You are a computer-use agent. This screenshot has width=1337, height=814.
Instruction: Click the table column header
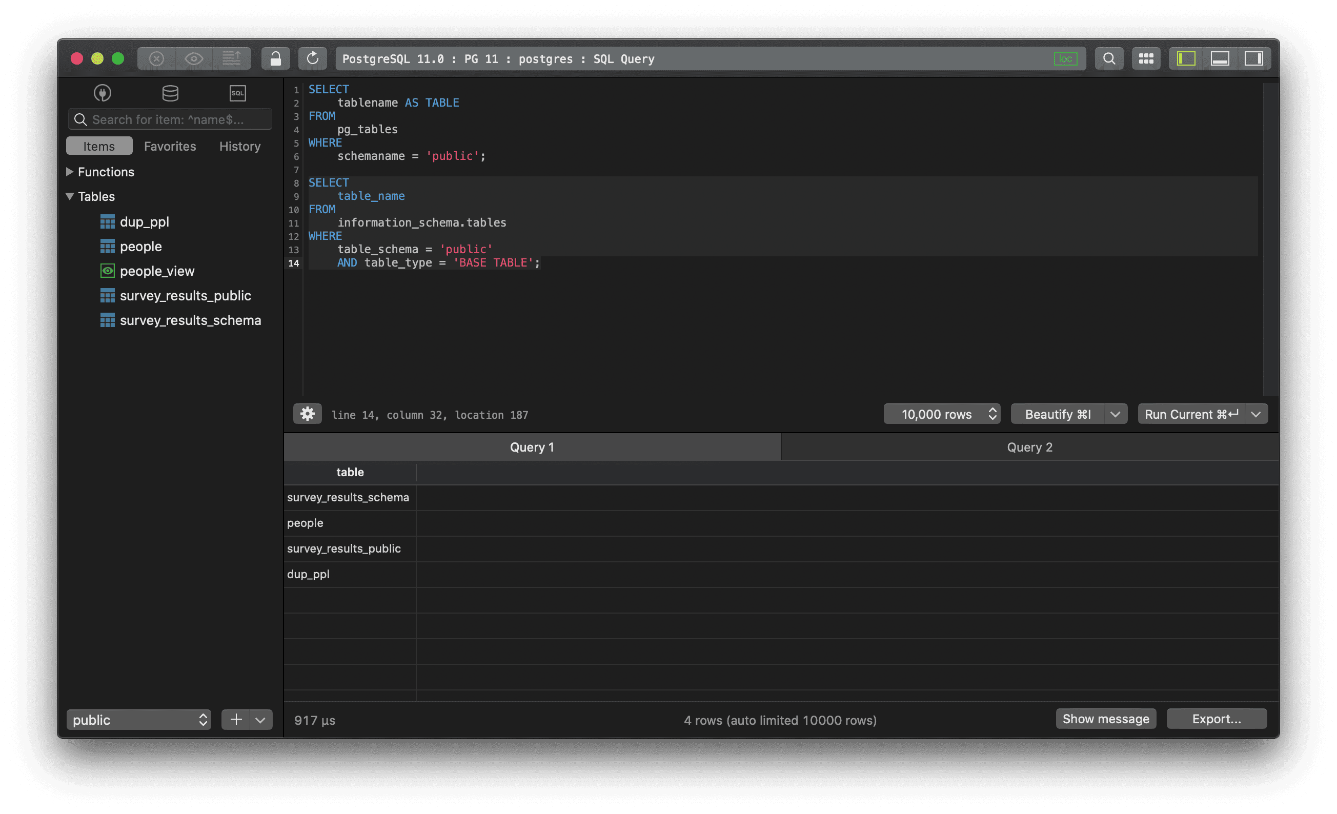click(350, 472)
